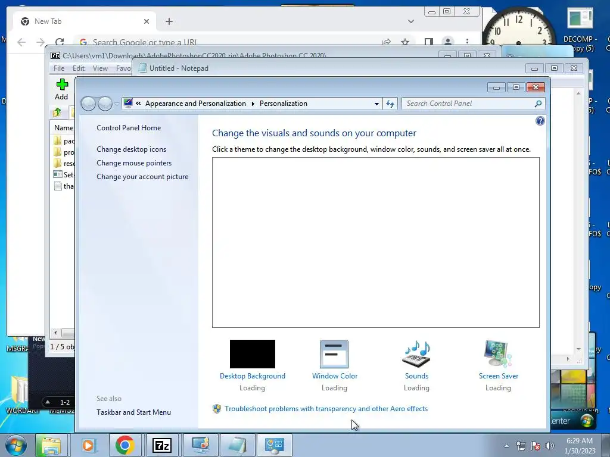
Task: Click Chrome bookmark star icon
Action: tap(405, 42)
